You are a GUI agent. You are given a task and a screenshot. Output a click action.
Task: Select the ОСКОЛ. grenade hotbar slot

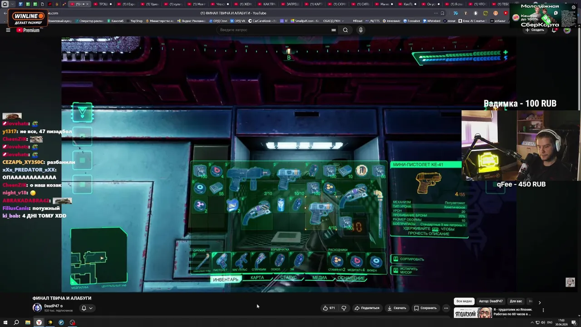click(x=279, y=261)
